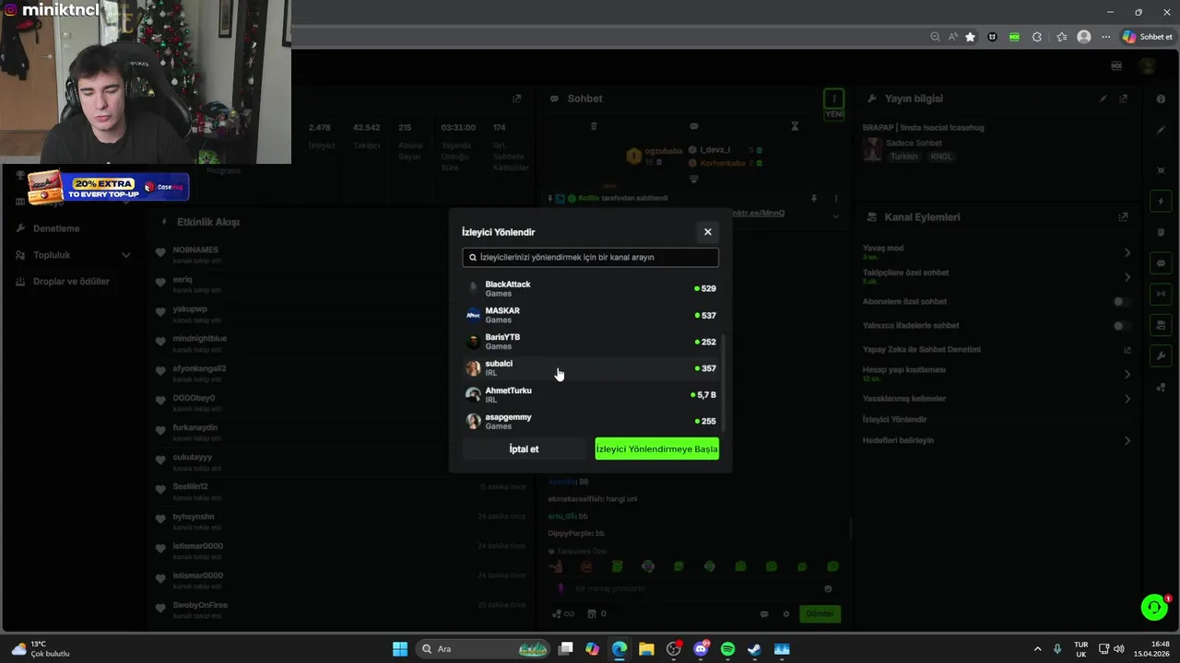Click the chat trash clear icon

click(594, 126)
